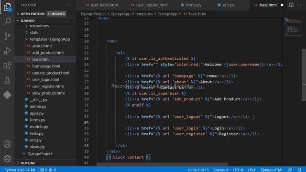Open the Run and Debug icon
This screenshot has height=172, width=306.
click(8, 51)
